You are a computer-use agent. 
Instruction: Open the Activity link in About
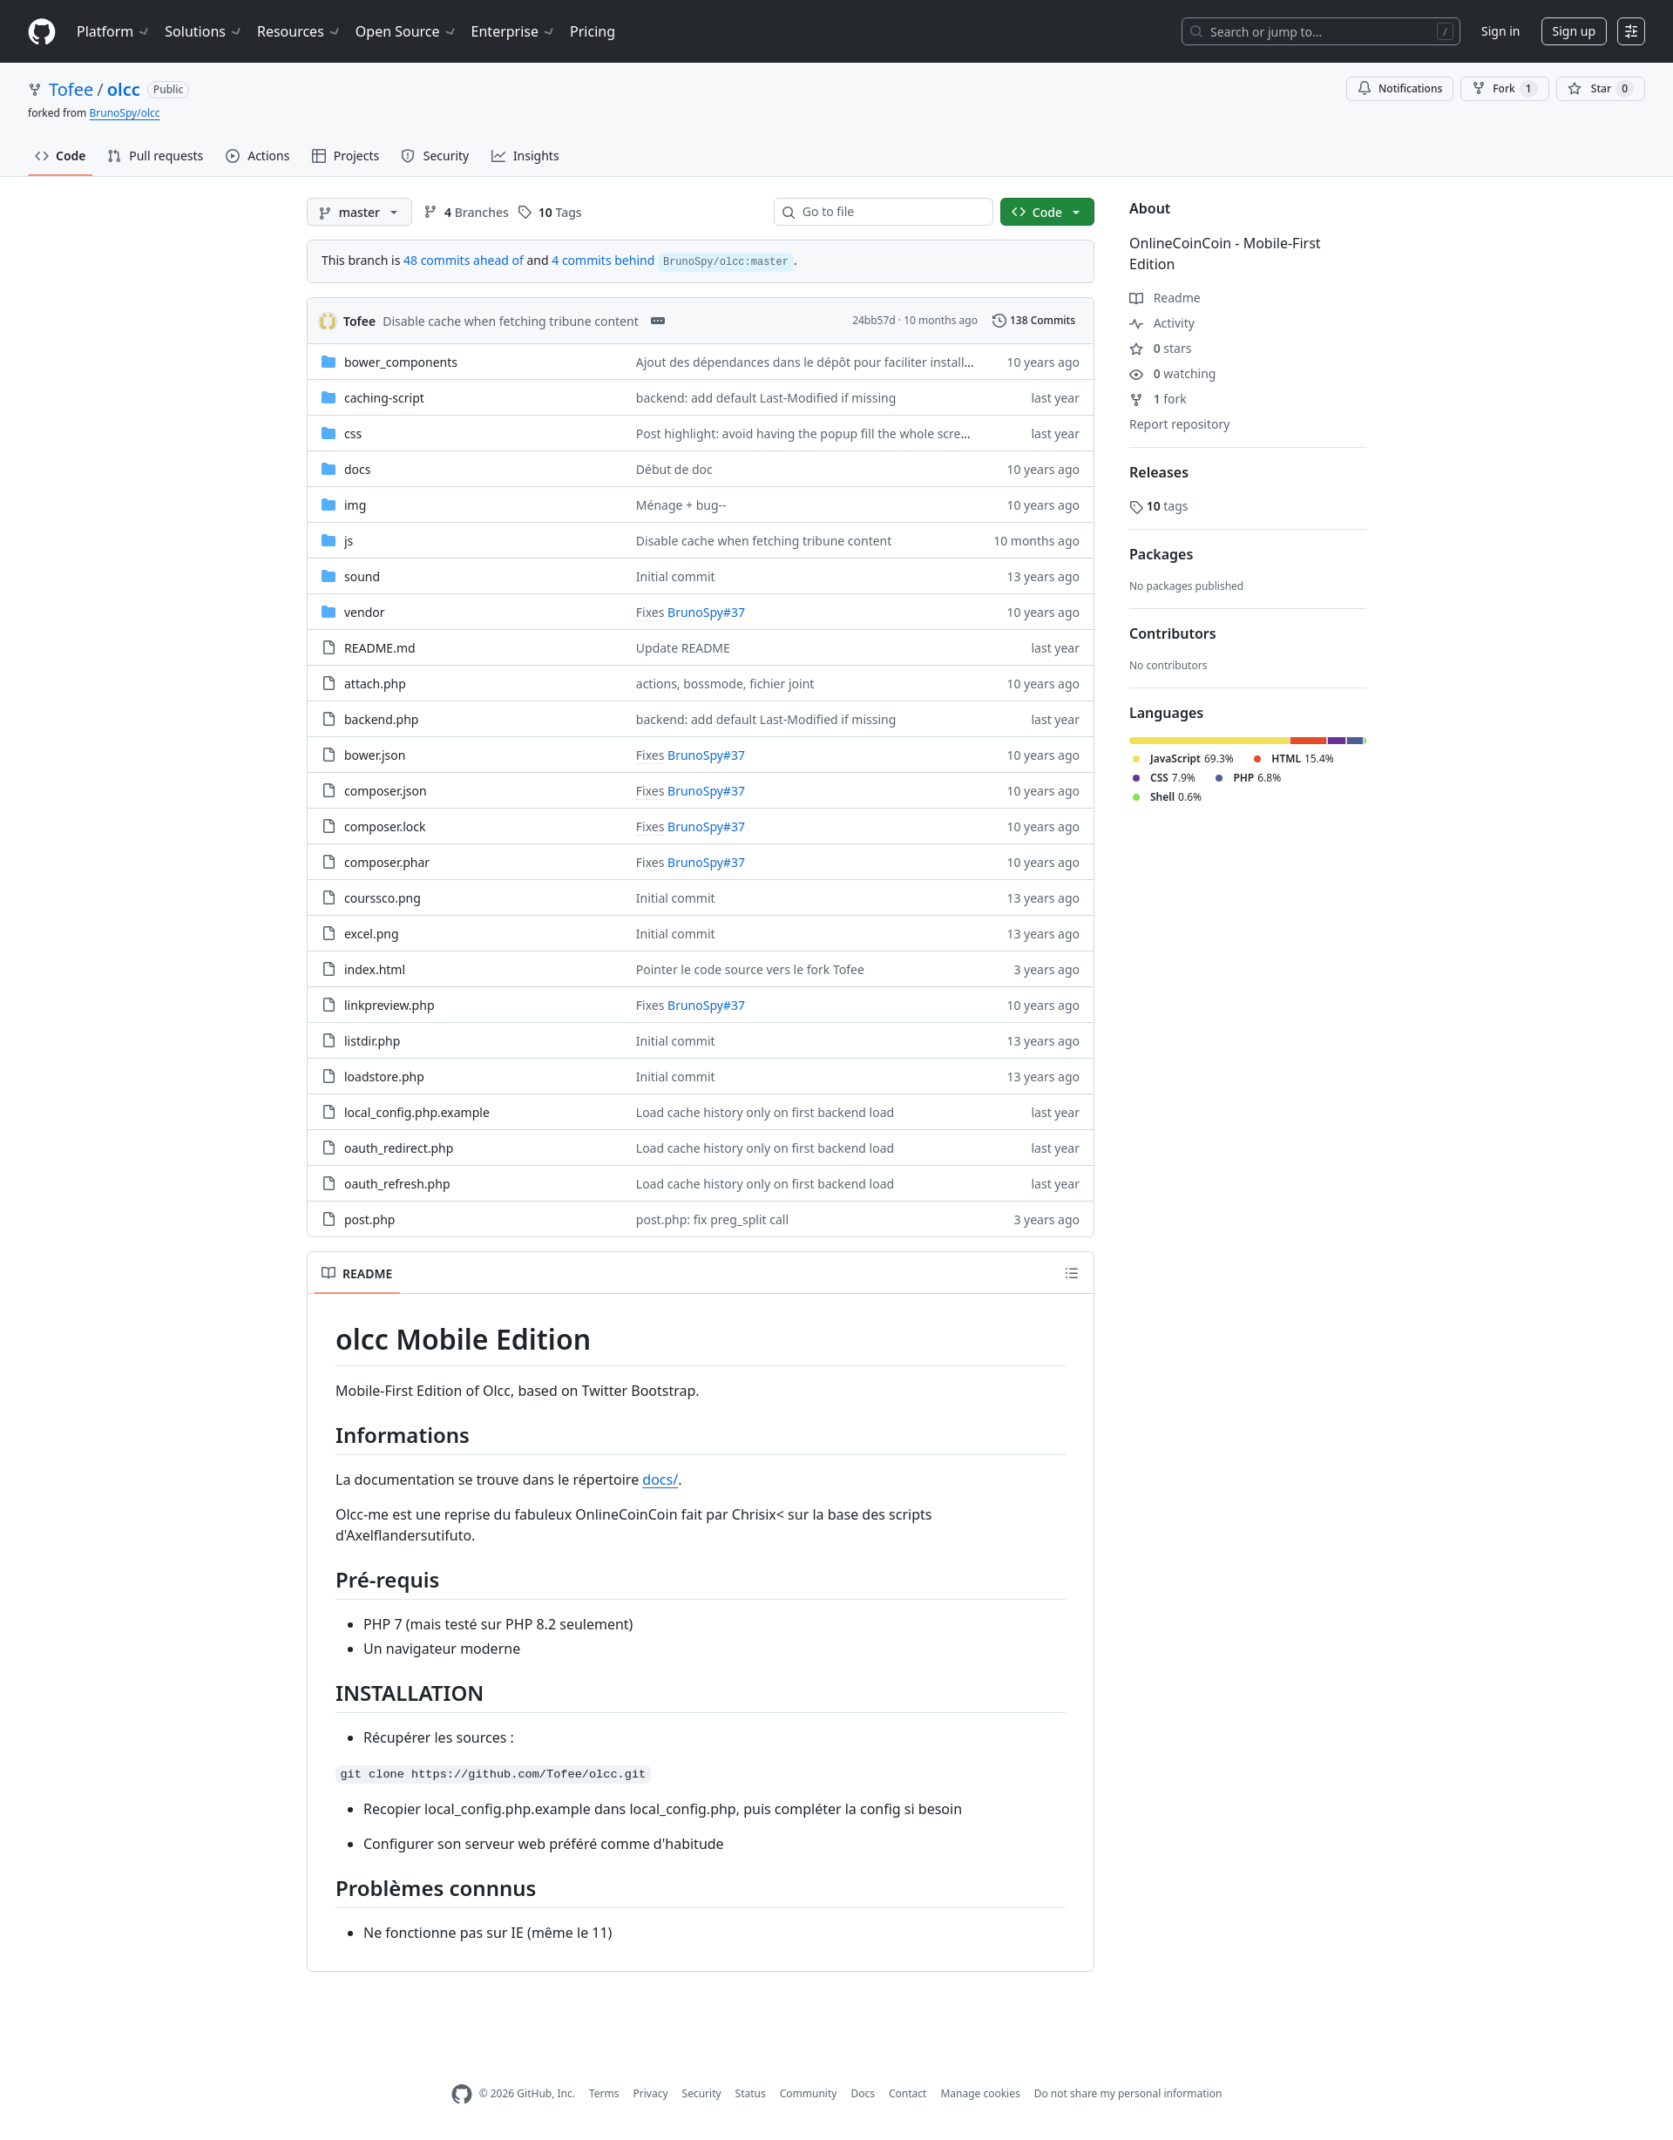(x=1173, y=323)
